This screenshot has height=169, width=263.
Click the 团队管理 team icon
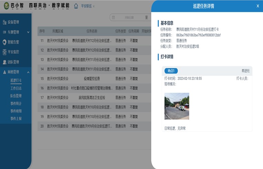4,62
